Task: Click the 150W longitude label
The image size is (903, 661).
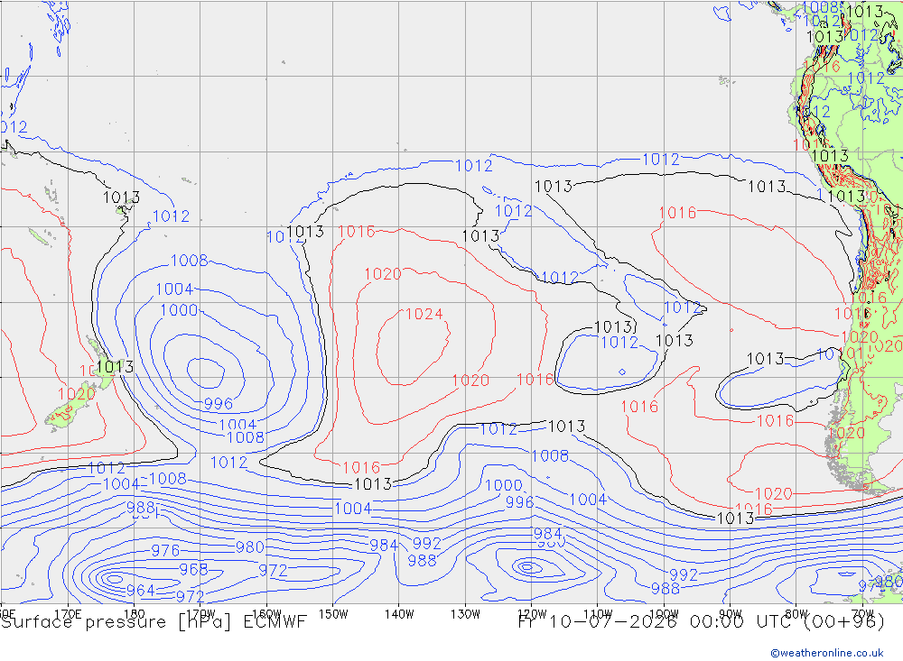Action: point(333,614)
